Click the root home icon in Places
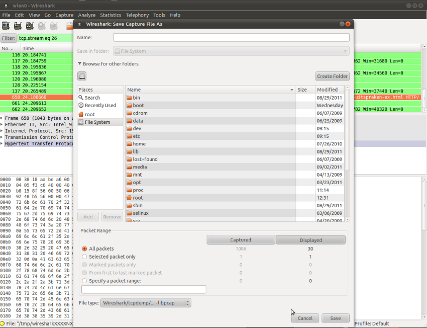Screen dimensions: 427x328 (x=80, y=114)
